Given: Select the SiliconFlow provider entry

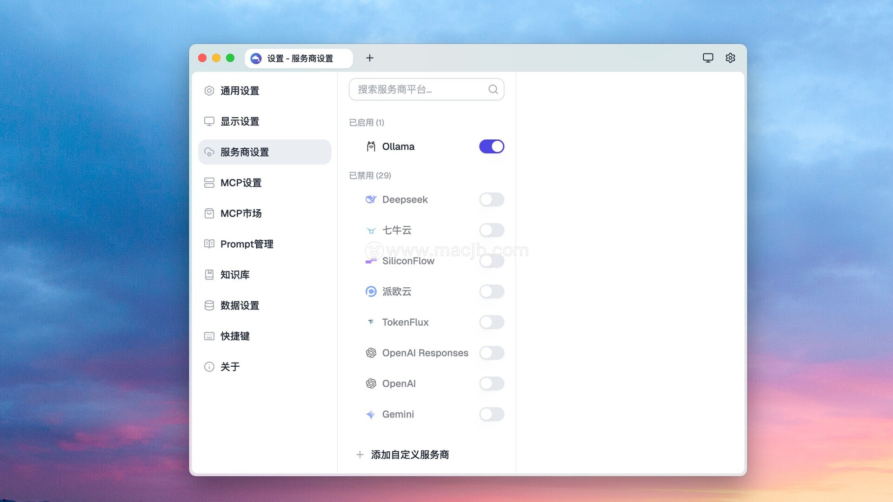Looking at the screenshot, I should click(x=408, y=261).
